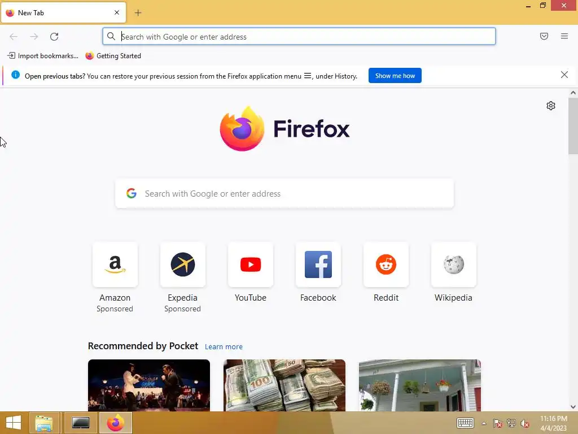Image resolution: width=578 pixels, height=434 pixels.
Task: Close the New Tab tab
Action: (x=117, y=12)
